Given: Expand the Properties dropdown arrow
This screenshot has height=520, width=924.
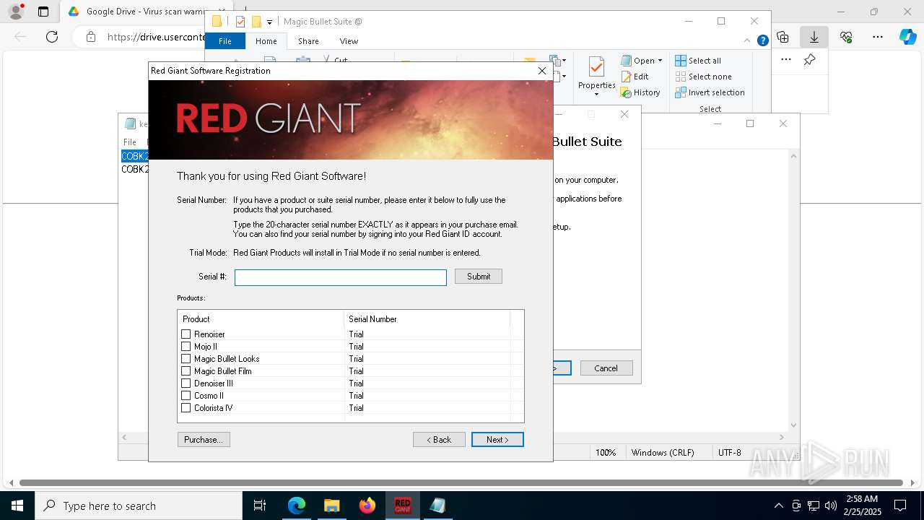Looking at the screenshot, I should click(x=597, y=95).
